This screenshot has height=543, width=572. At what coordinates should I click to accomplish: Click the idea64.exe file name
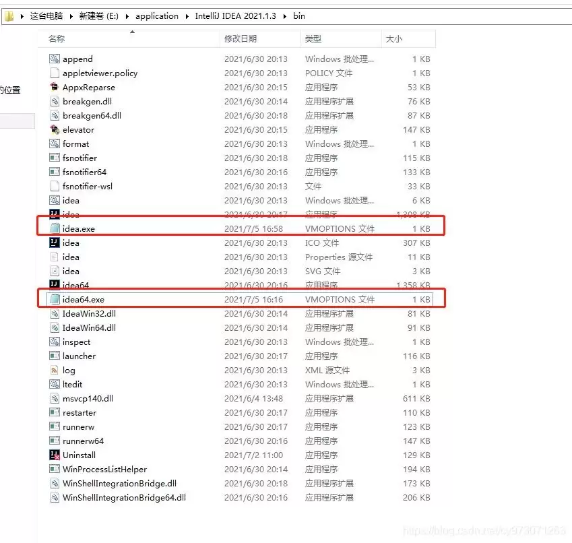pyautogui.click(x=83, y=299)
